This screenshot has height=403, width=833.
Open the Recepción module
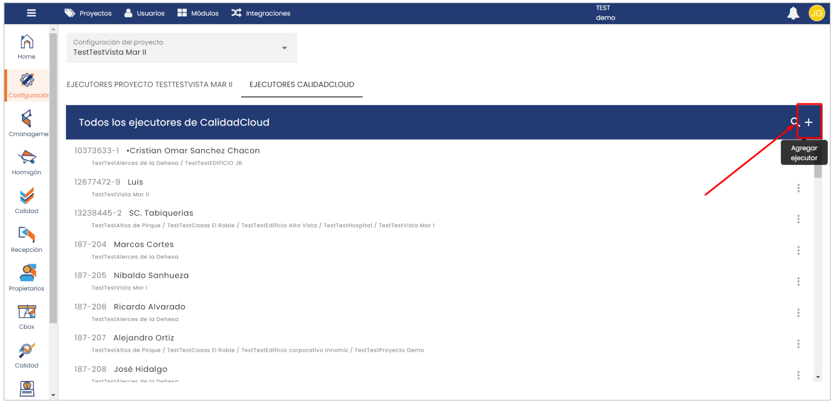pyautogui.click(x=27, y=240)
